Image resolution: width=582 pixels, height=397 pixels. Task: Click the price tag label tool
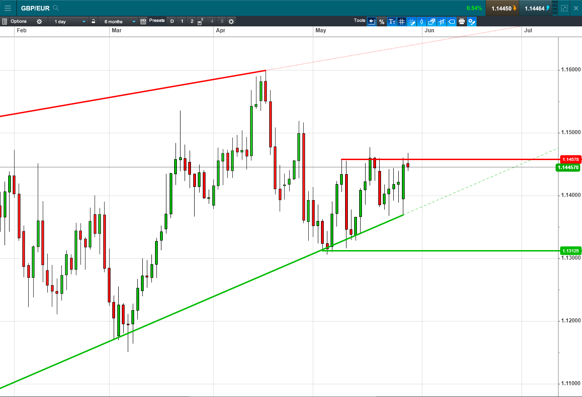coord(452,21)
